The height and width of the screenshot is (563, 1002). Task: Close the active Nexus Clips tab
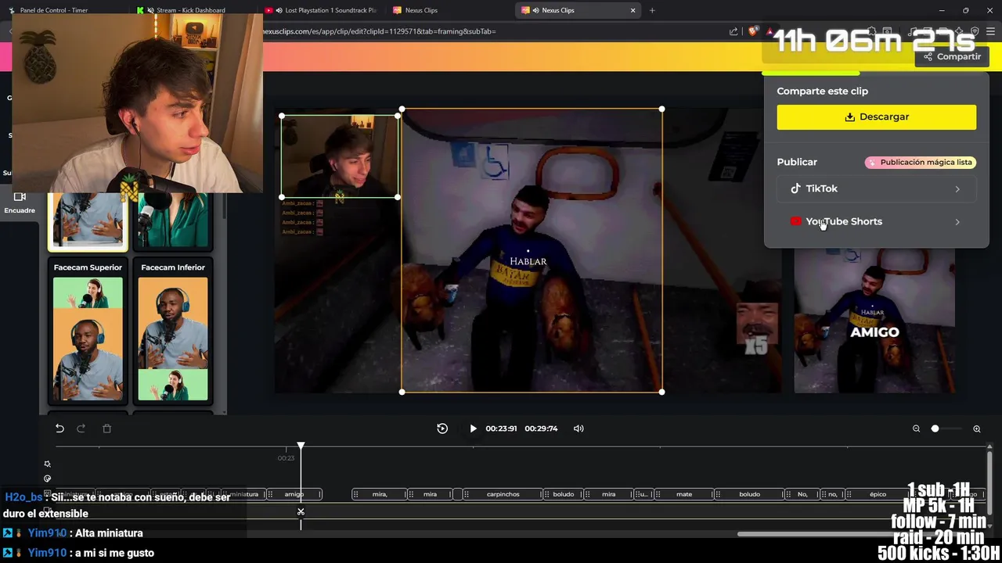pyautogui.click(x=633, y=10)
